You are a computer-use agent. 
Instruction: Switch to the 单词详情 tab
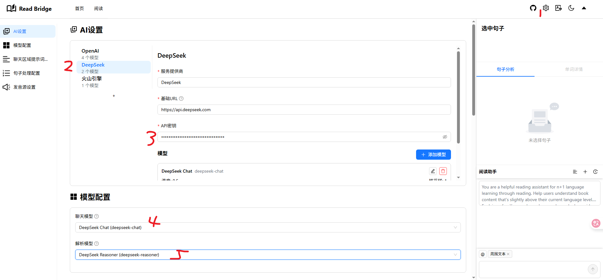573,69
